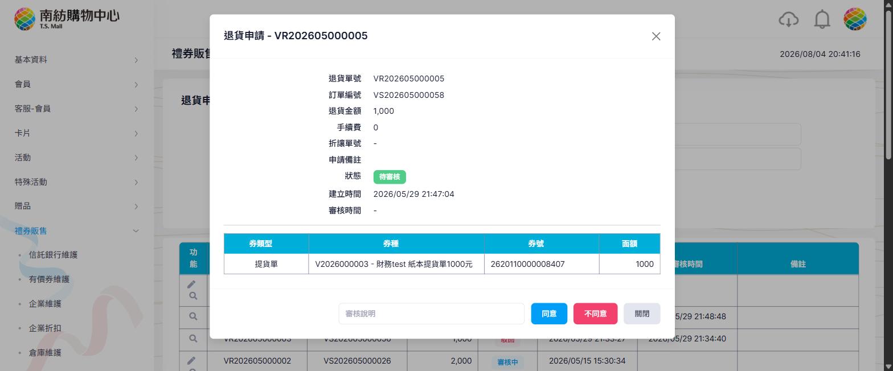This screenshot has height=371, width=893.
Task: Click the 券種 column header
Action: tap(396, 244)
